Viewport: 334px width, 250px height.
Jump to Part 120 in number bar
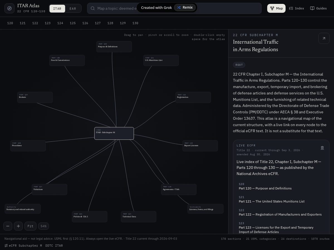click(x=10, y=23)
